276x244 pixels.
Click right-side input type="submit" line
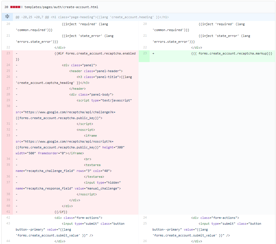[x=230, y=224]
